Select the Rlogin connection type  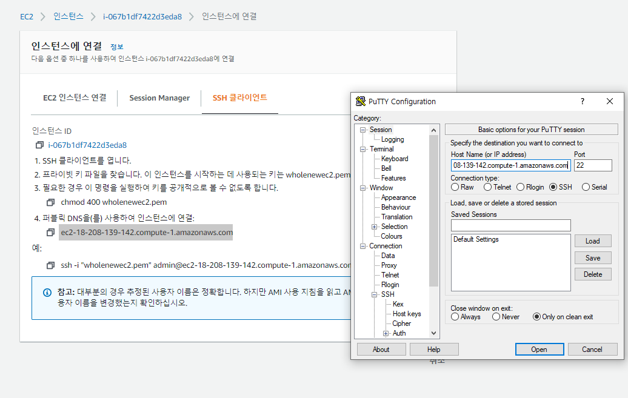(x=520, y=187)
